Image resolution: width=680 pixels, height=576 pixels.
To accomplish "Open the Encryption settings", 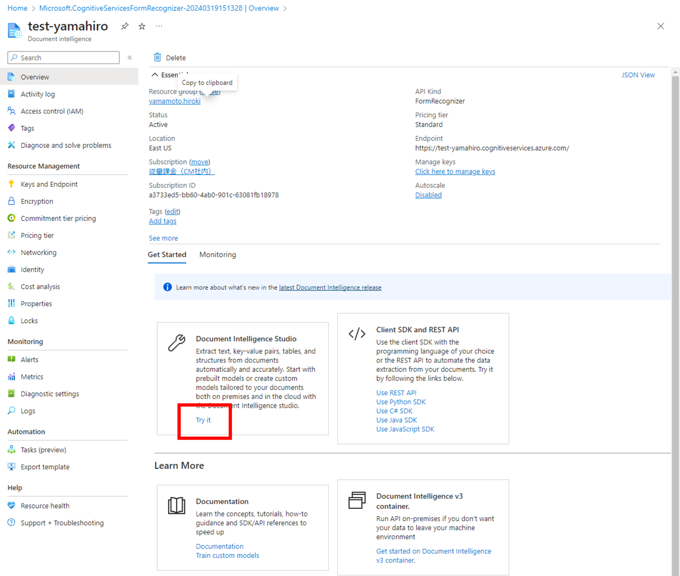I will [x=37, y=201].
